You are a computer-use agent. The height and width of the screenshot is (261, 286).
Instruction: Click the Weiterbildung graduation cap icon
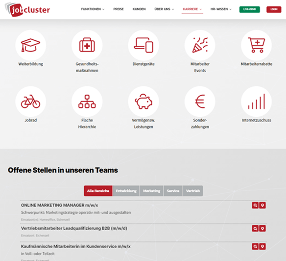[31, 45]
